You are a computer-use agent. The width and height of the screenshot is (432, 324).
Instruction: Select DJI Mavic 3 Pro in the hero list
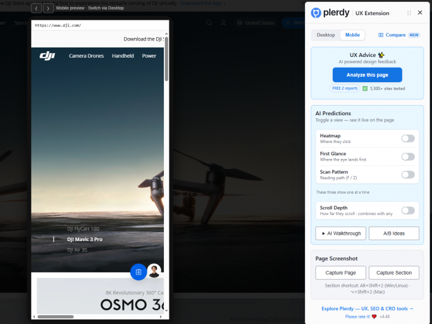[x=85, y=239]
